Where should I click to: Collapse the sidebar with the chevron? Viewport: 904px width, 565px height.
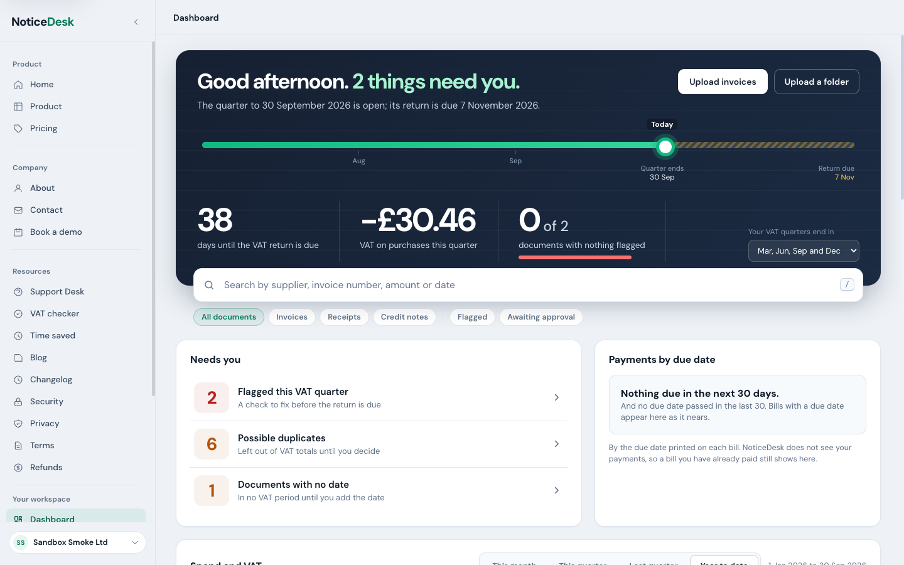click(136, 22)
